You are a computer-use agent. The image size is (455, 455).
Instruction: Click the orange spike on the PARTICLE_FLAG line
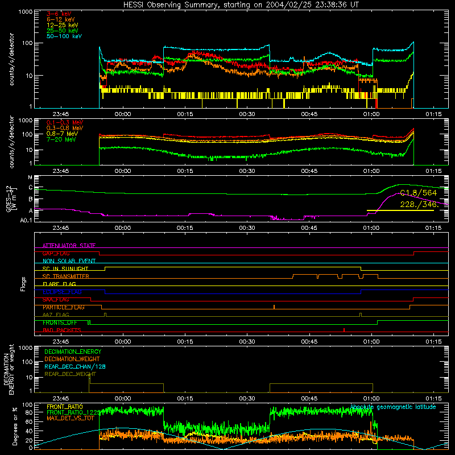pyautogui.click(x=274, y=307)
